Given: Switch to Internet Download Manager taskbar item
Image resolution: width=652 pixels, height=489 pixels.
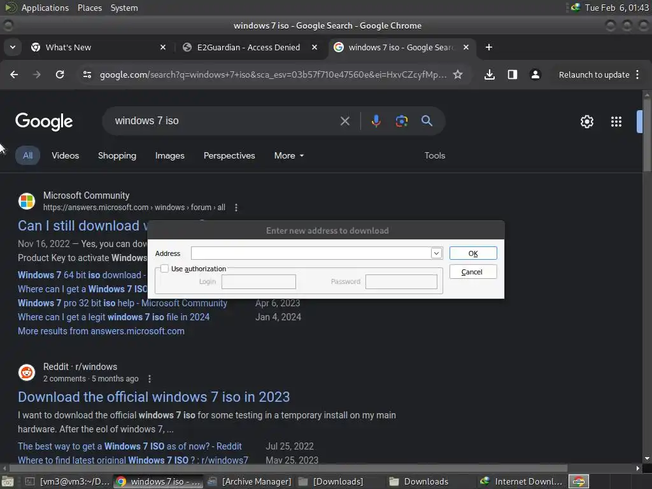Looking at the screenshot, I should tap(521, 481).
